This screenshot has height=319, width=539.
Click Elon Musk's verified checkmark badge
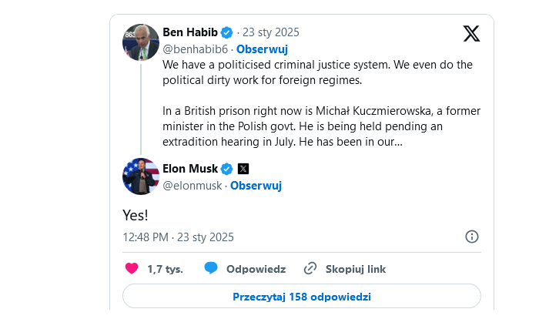coord(227,169)
